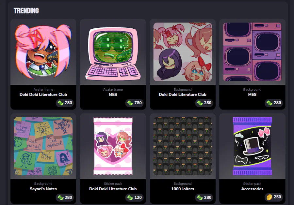
Task: Click the 280 price badge on MES background
Action: click(x=273, y=103)
